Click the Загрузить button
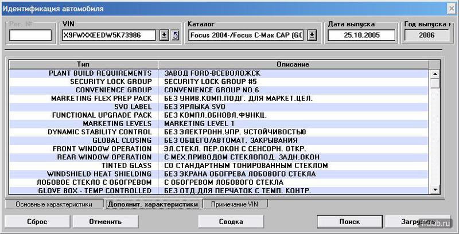 (418, 222)
